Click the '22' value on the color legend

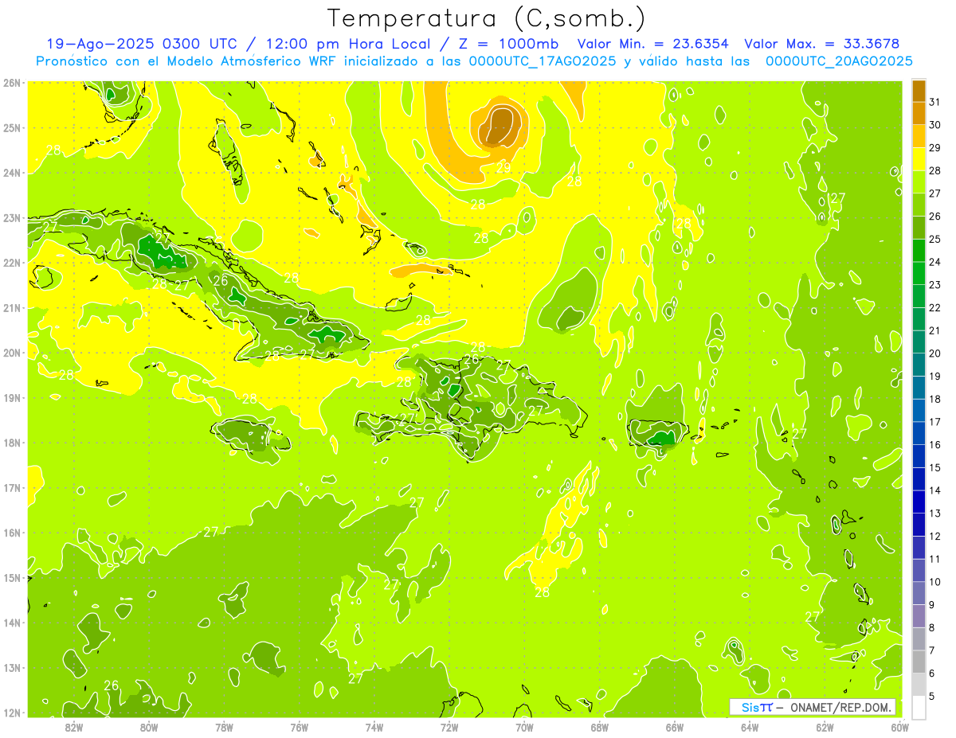tap(935, 307)
